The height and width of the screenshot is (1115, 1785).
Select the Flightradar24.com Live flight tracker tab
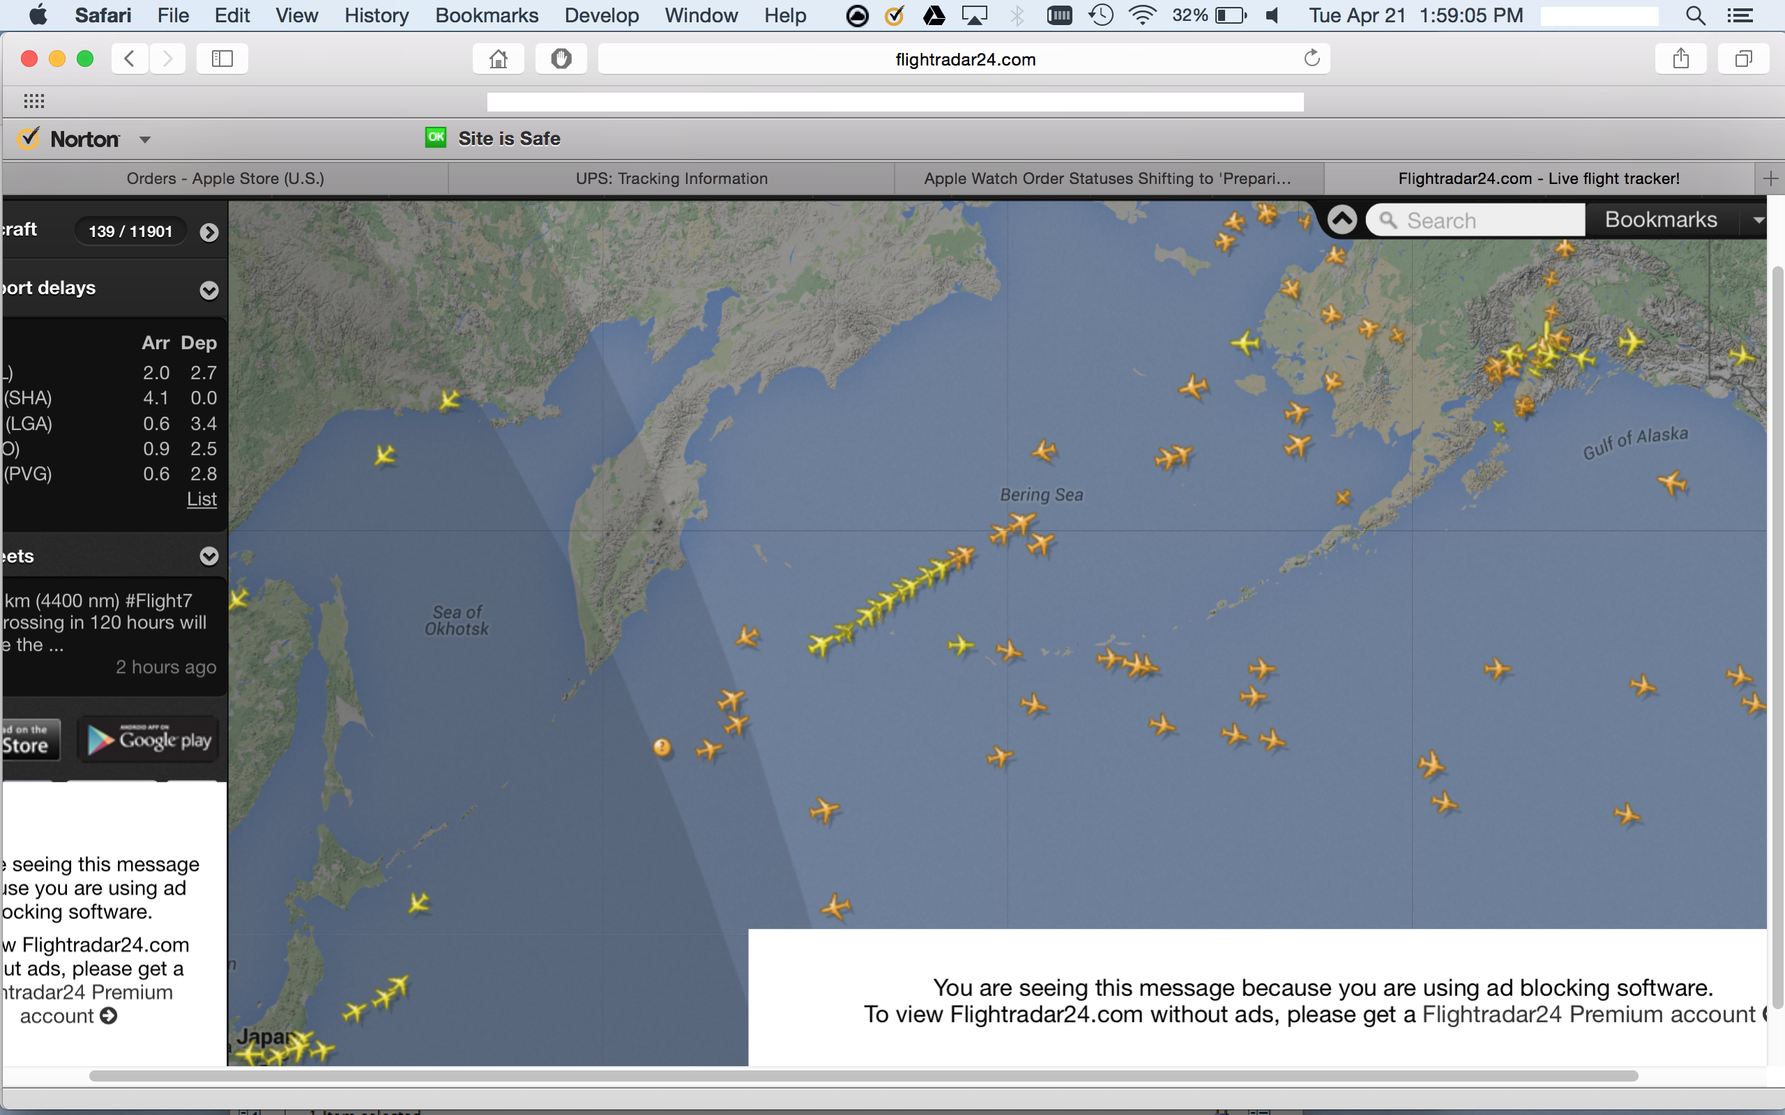[1539, 178]
